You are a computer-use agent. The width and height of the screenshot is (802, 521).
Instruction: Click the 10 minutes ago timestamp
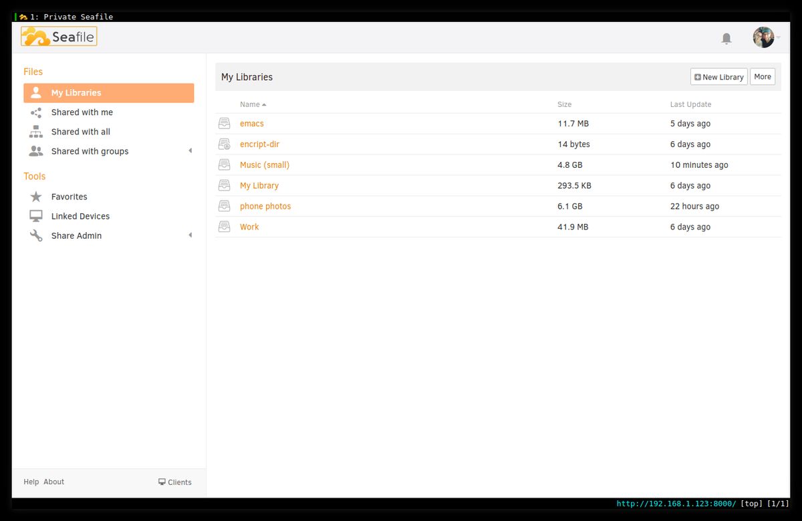(700, 165)
